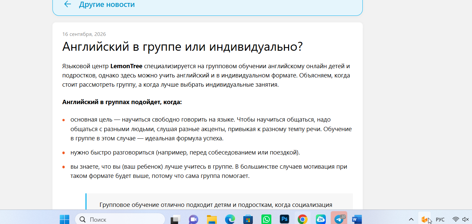Viewport: 472px width, 224px height.
Task: Open WhatsApp from the taskbar
Action: point(266,219)
